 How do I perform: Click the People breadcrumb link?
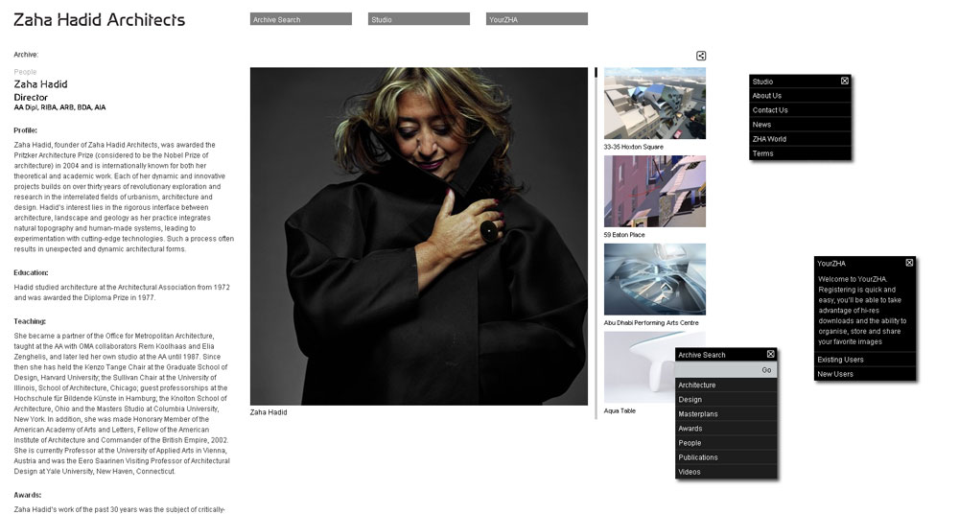pyautogui.click(x=25, y=72)
